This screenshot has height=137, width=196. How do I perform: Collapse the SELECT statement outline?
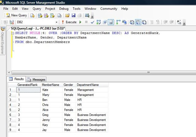pyautogui.click(x=13, y=33)
